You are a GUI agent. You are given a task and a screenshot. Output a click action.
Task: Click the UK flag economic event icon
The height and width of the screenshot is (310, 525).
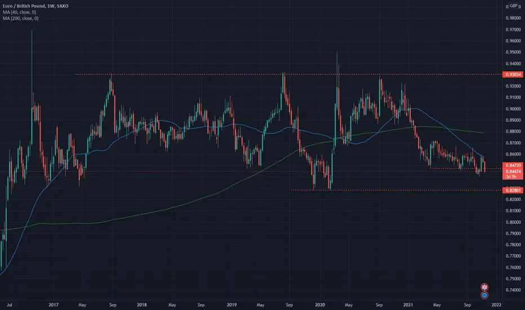pos(484,287)
